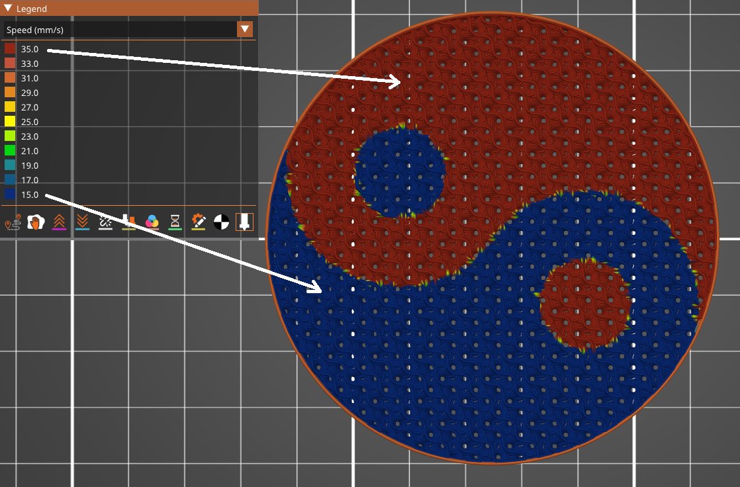Click the orange 31.0 color swatch
The width and height of the screenshot is (740, 487).
(10, 78)
